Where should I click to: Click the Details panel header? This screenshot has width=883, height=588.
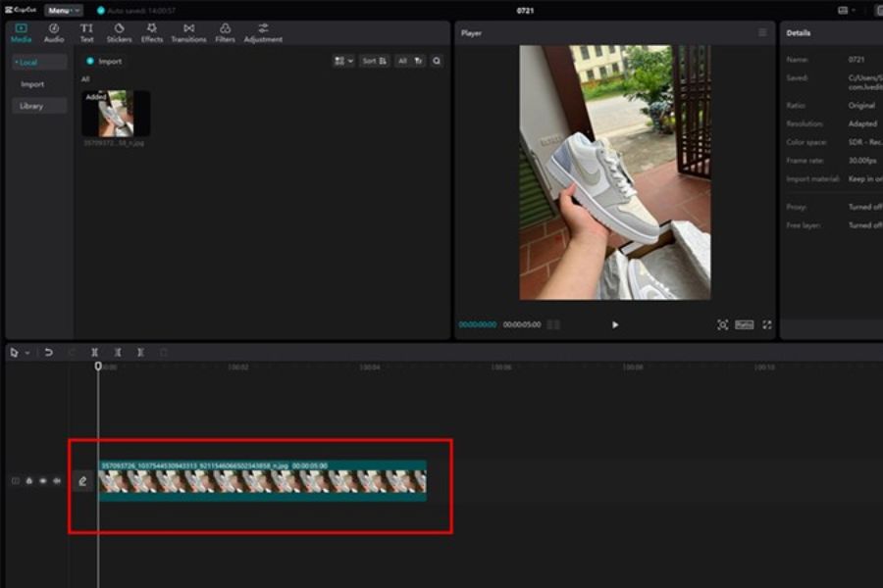click(x=799, y=32)
